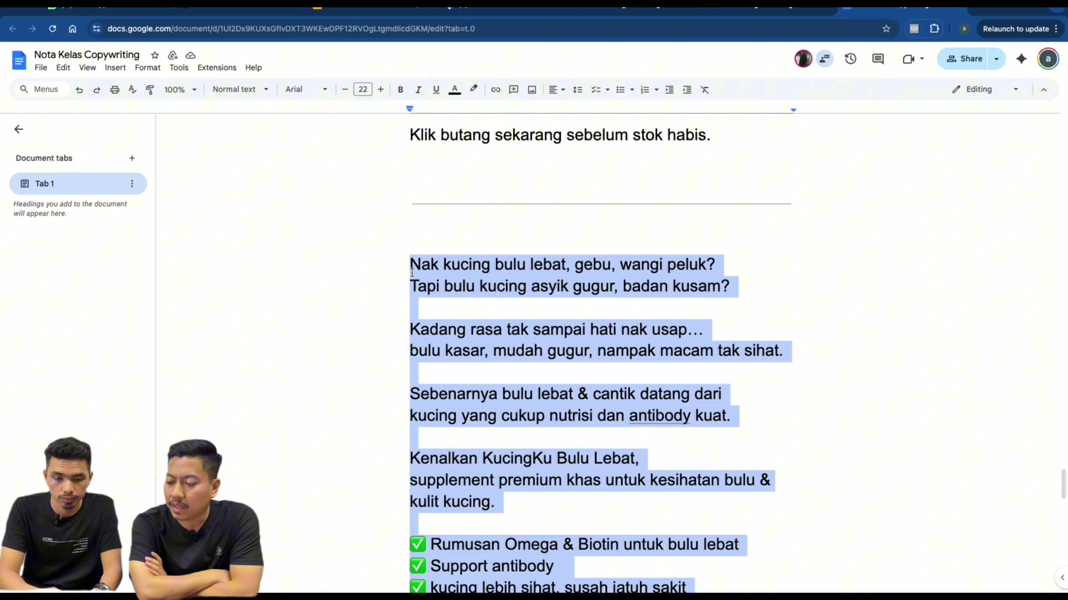The height and width of the screenshot is (600, 1068).
Task: Open the Editing mode dropdown
Action: coord(985,89)
